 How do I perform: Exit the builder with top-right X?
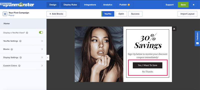tap(193, 5)
